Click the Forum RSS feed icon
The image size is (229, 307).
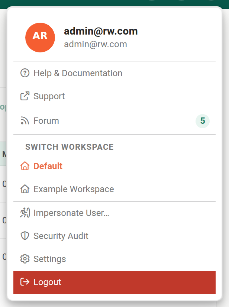(x=25, y=120)
